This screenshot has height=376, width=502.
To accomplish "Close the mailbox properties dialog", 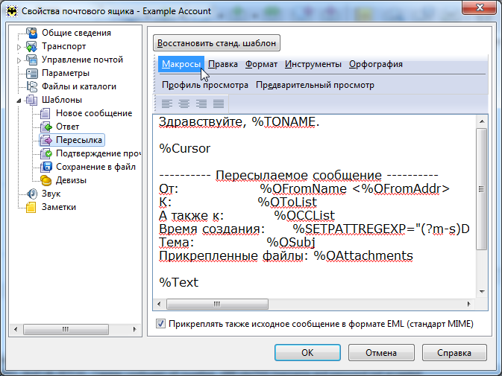I will coord(480,7).
